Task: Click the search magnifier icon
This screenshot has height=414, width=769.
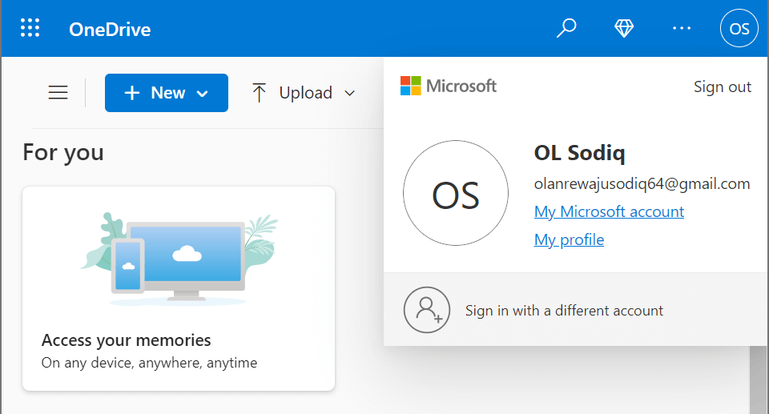Action: click(566, 29)
